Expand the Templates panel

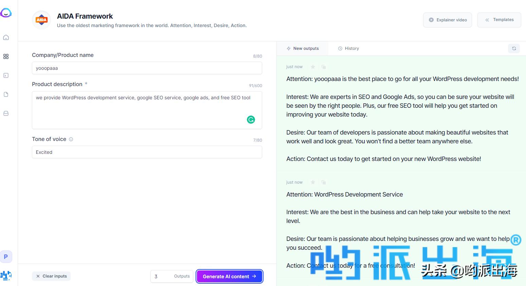[499, 20]
